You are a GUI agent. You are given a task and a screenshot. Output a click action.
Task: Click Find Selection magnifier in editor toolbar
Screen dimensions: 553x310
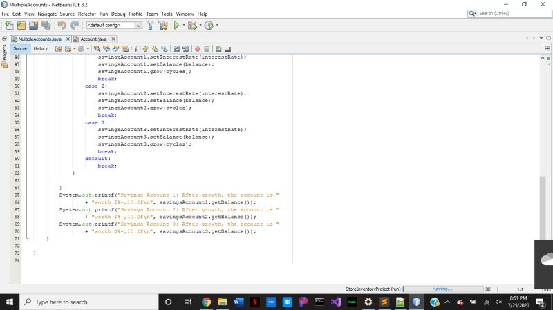coord(97,49)
